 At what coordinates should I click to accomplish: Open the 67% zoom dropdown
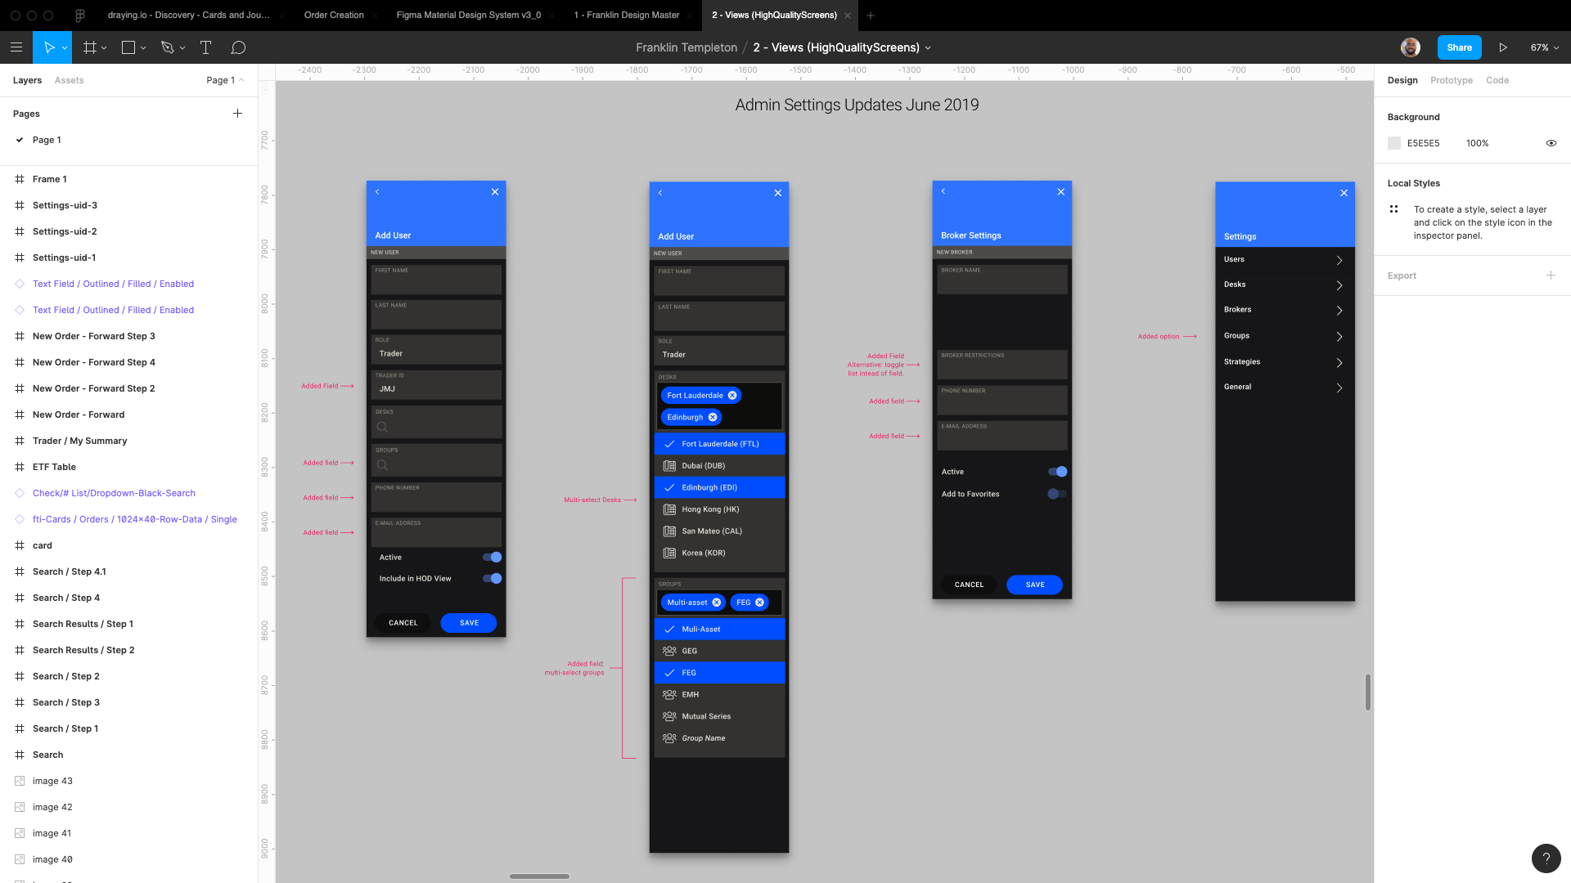(x=1544, y=47)
